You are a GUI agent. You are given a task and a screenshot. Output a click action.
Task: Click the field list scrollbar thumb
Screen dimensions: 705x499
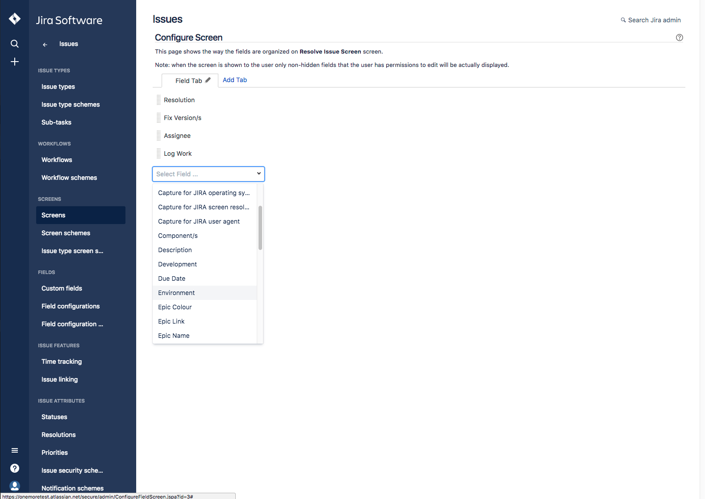[x=260, y=228]
